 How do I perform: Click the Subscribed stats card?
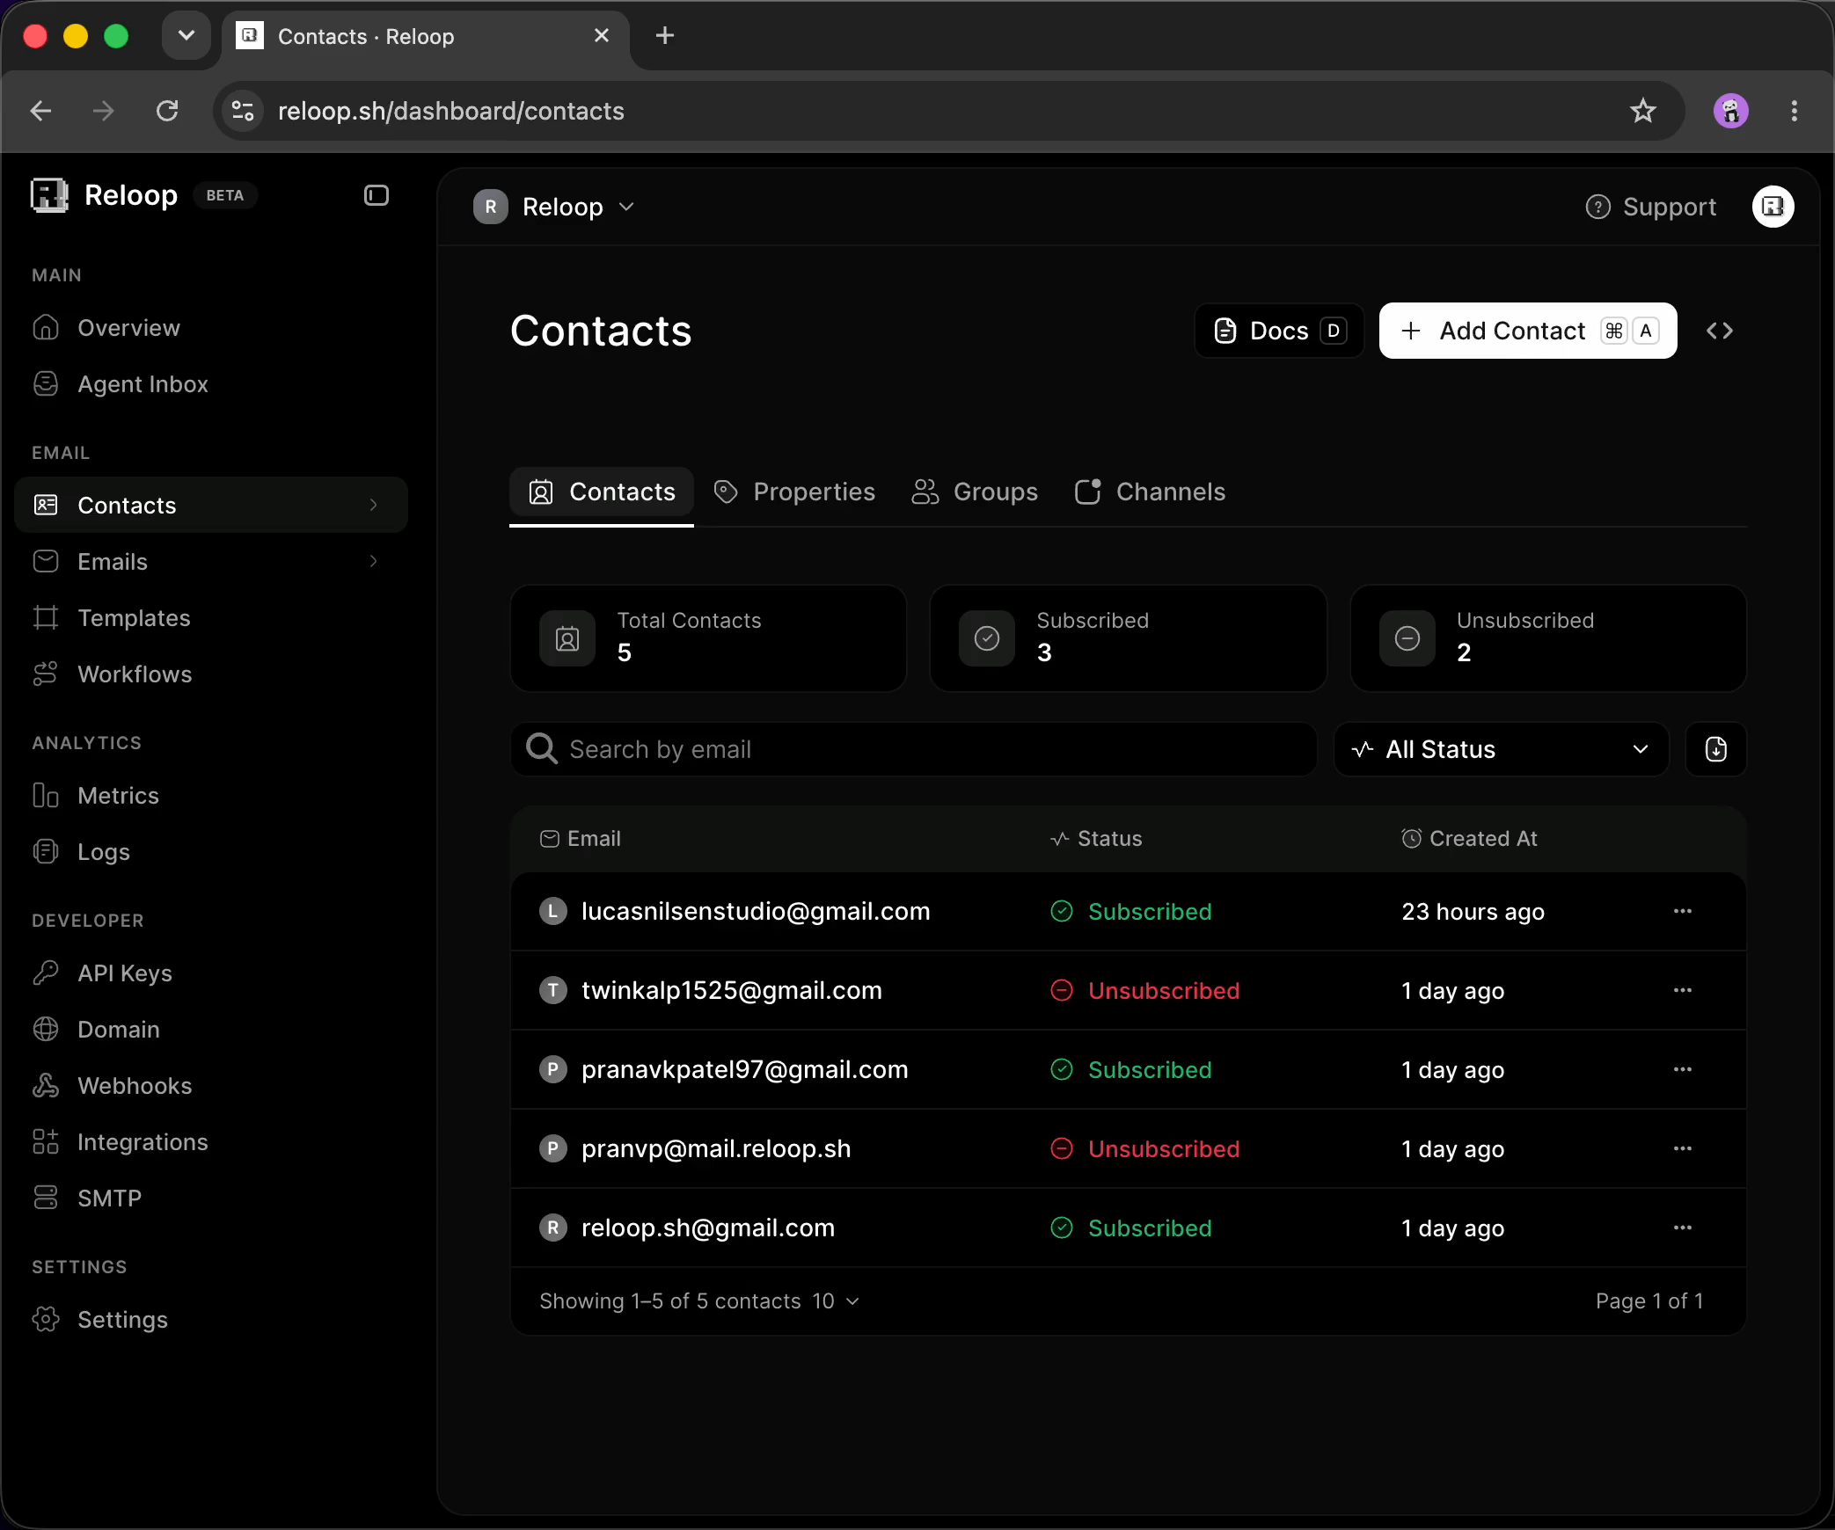point(1128,638)
